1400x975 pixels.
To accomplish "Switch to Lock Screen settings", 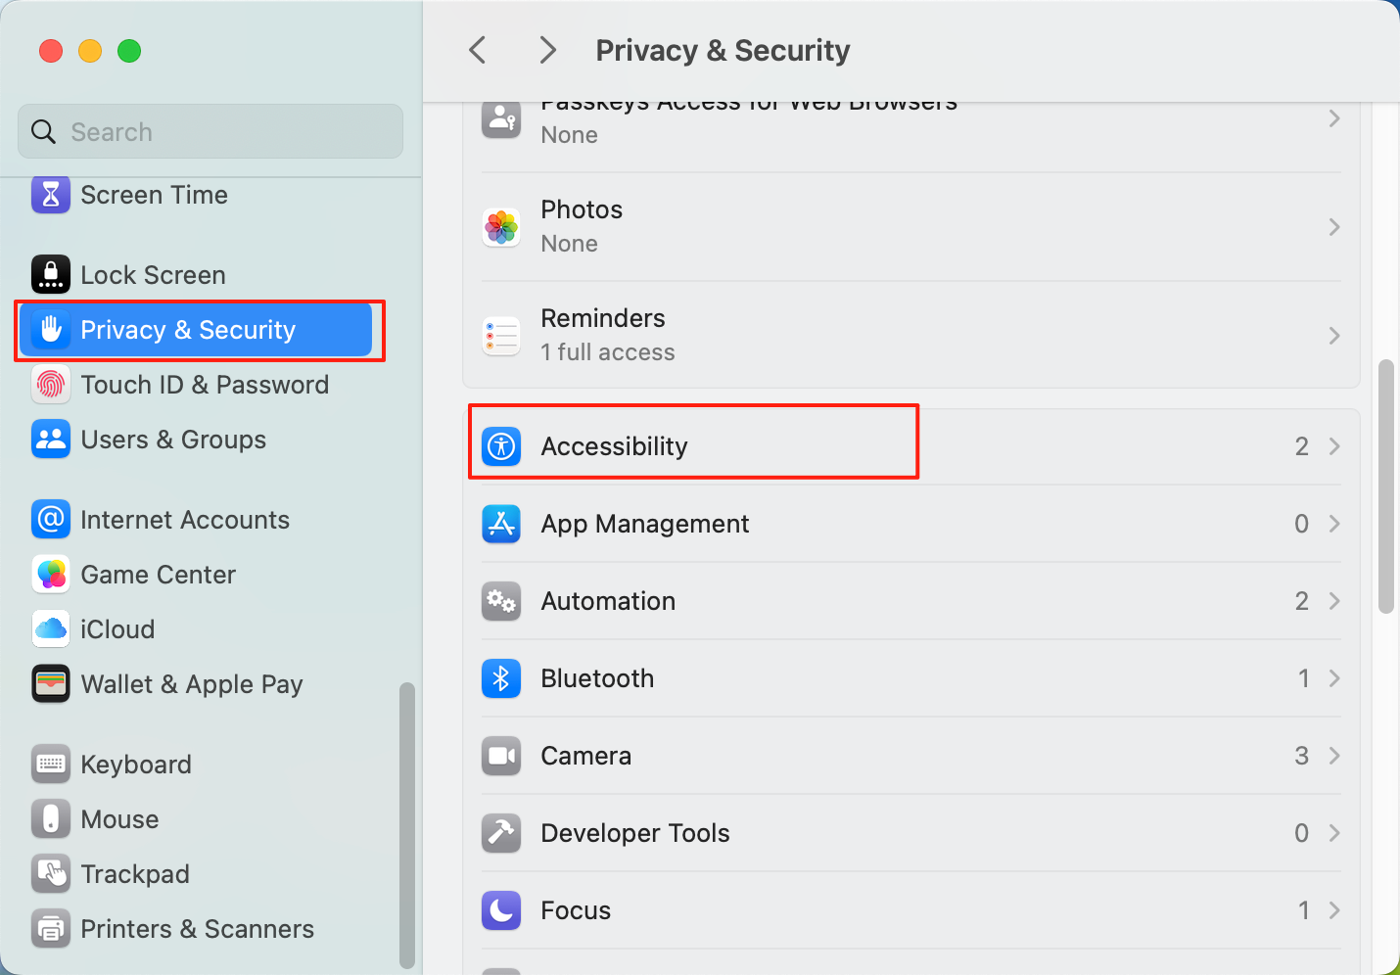I will point(153,274).
